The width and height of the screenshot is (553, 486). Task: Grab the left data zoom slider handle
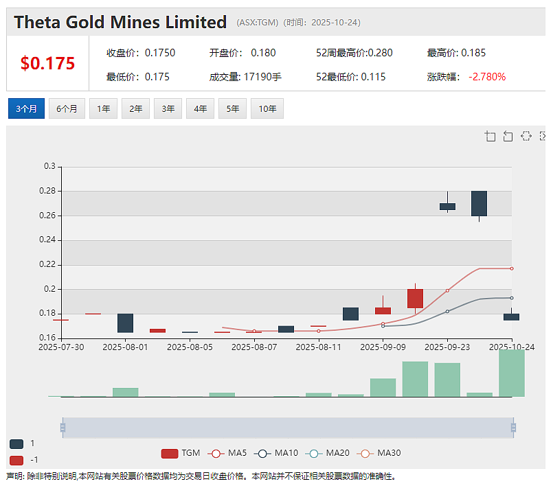tap(63, 428)
